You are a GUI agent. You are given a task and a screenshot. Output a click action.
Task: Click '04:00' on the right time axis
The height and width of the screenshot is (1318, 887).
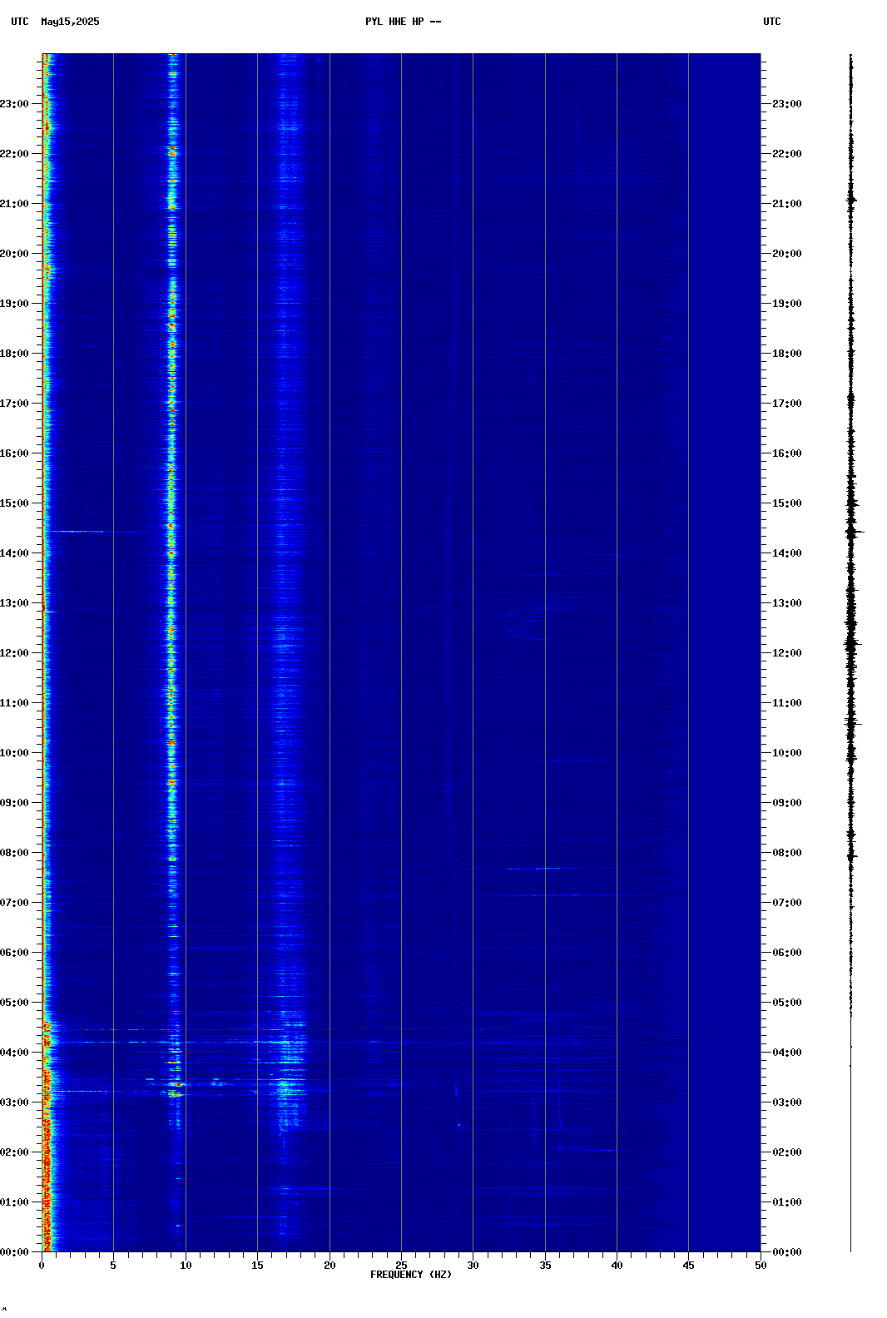(787, 1053)
